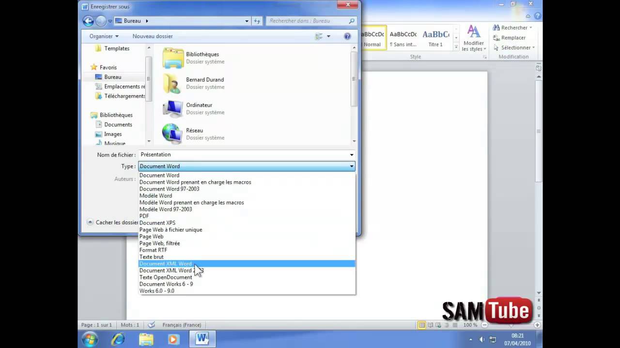Refresh the Bureau folder location
Viewport: 620px width, 348px height.
pyautogui.click(x=257, y=21)
